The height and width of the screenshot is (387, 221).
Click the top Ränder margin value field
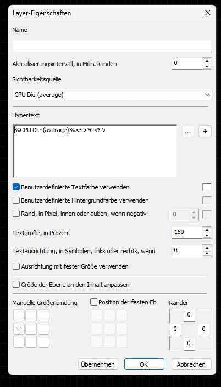click(189, 315)
